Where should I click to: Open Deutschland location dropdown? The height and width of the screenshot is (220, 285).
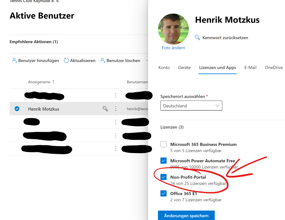pos(191,106)
